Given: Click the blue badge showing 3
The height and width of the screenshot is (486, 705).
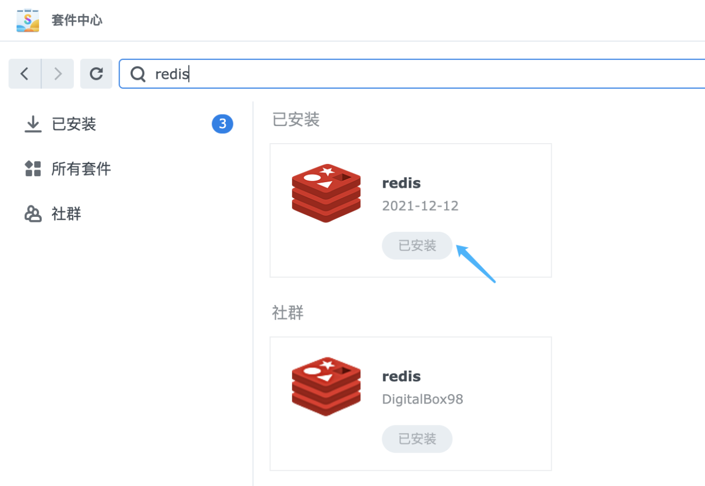Looking at the screenshot, I should coord(223,124).
